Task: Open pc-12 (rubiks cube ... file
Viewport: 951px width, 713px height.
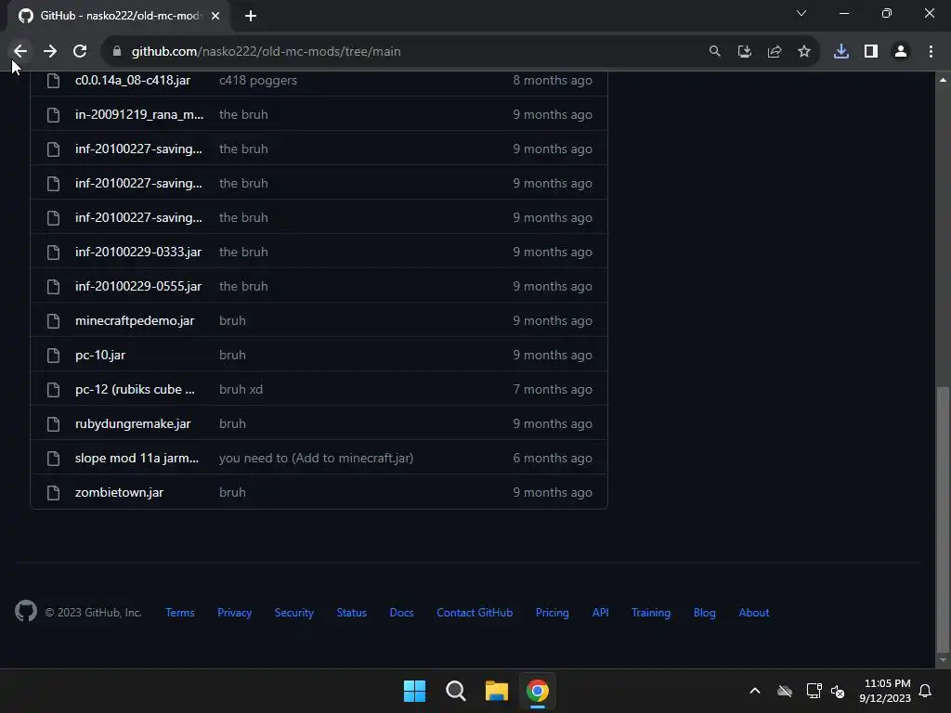Action: (x=136, y=389)
